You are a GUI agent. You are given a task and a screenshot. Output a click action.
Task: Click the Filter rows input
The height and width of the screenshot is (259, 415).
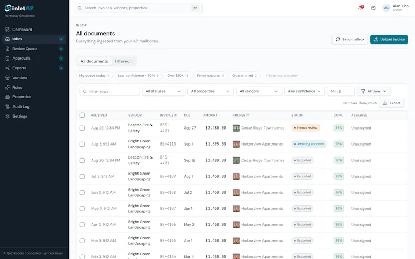click(x=109, y=91)
